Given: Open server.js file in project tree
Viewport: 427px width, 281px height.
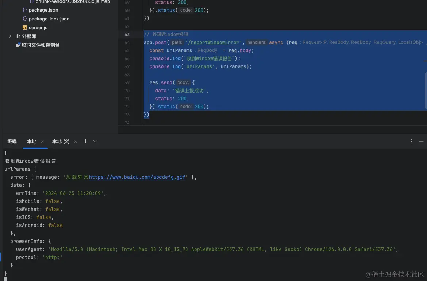Looking at the screenshot, I should [x=38, y=27].
